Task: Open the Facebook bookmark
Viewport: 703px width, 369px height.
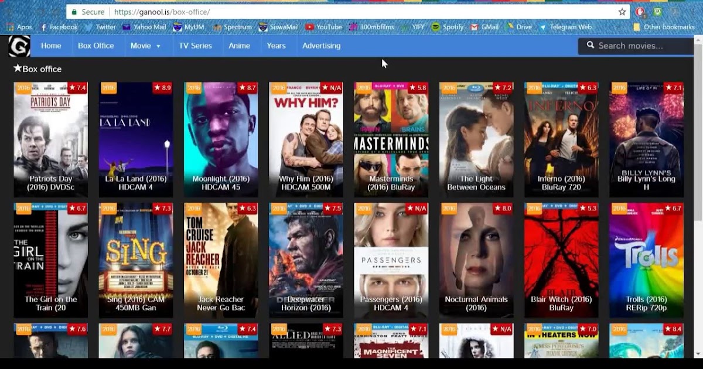Action: pos(59,27)
